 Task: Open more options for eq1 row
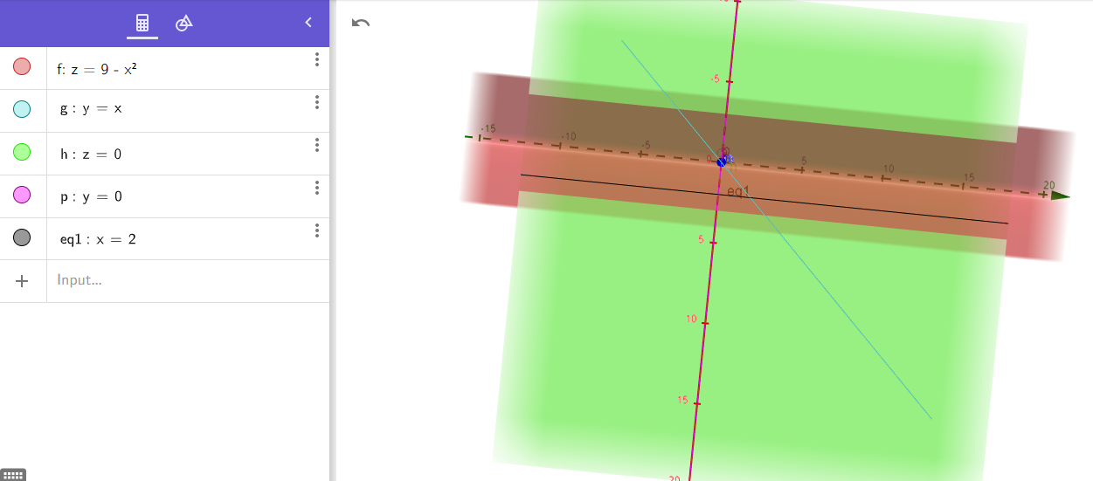point(317,230)
